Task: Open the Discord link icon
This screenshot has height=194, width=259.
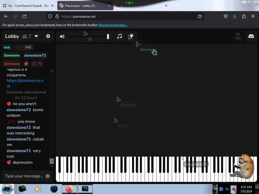Action: tap(251, 36)
